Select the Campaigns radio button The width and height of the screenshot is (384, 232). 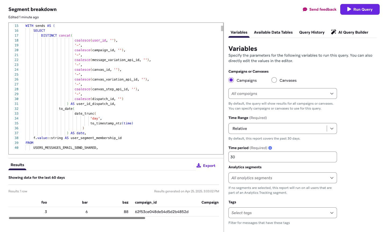click(x=231, y=80)
